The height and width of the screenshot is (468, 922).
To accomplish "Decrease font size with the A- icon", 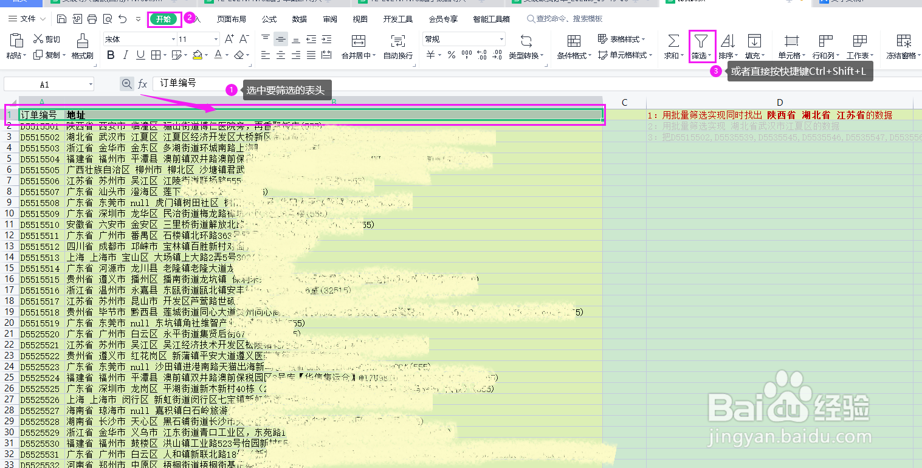I will (x=244, y=39).
